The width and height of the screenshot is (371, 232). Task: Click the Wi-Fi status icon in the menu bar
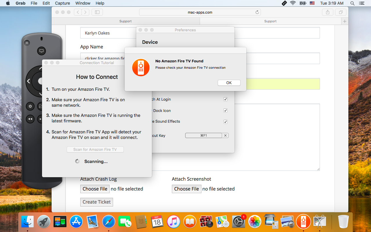point(293,3)
